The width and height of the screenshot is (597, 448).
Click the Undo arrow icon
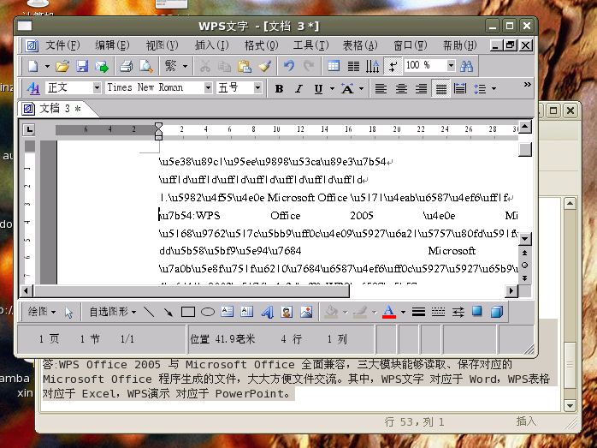(289, 66)
